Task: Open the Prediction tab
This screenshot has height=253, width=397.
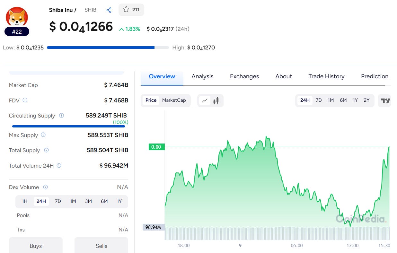Action: pos(375,76)
